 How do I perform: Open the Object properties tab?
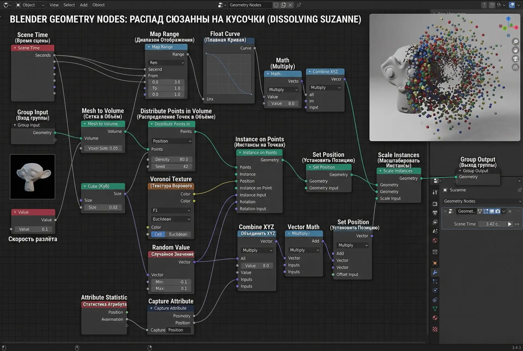coord(435,263)
